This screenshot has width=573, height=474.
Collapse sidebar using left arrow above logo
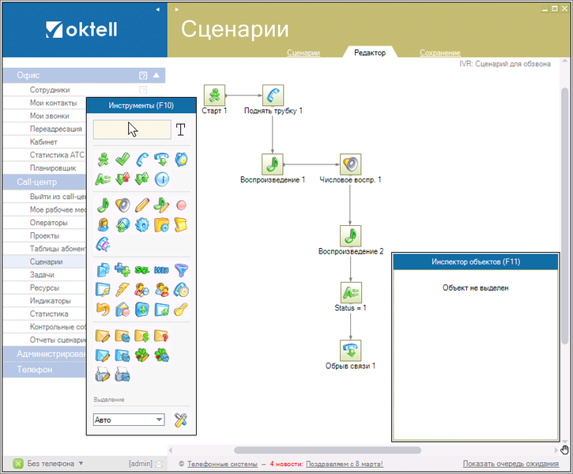pyautogui.click(x=157, y=9)
